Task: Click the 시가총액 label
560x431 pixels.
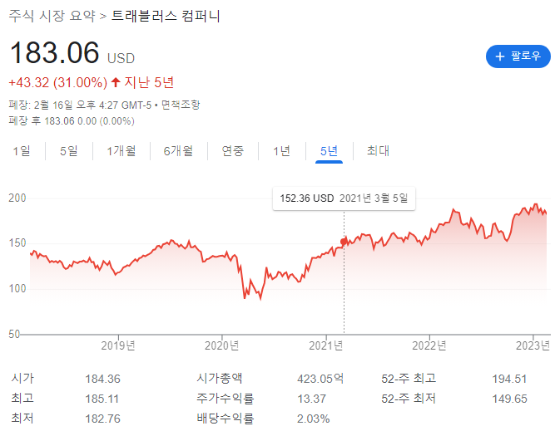Action: pyautogui.click(x=220, y=378)
